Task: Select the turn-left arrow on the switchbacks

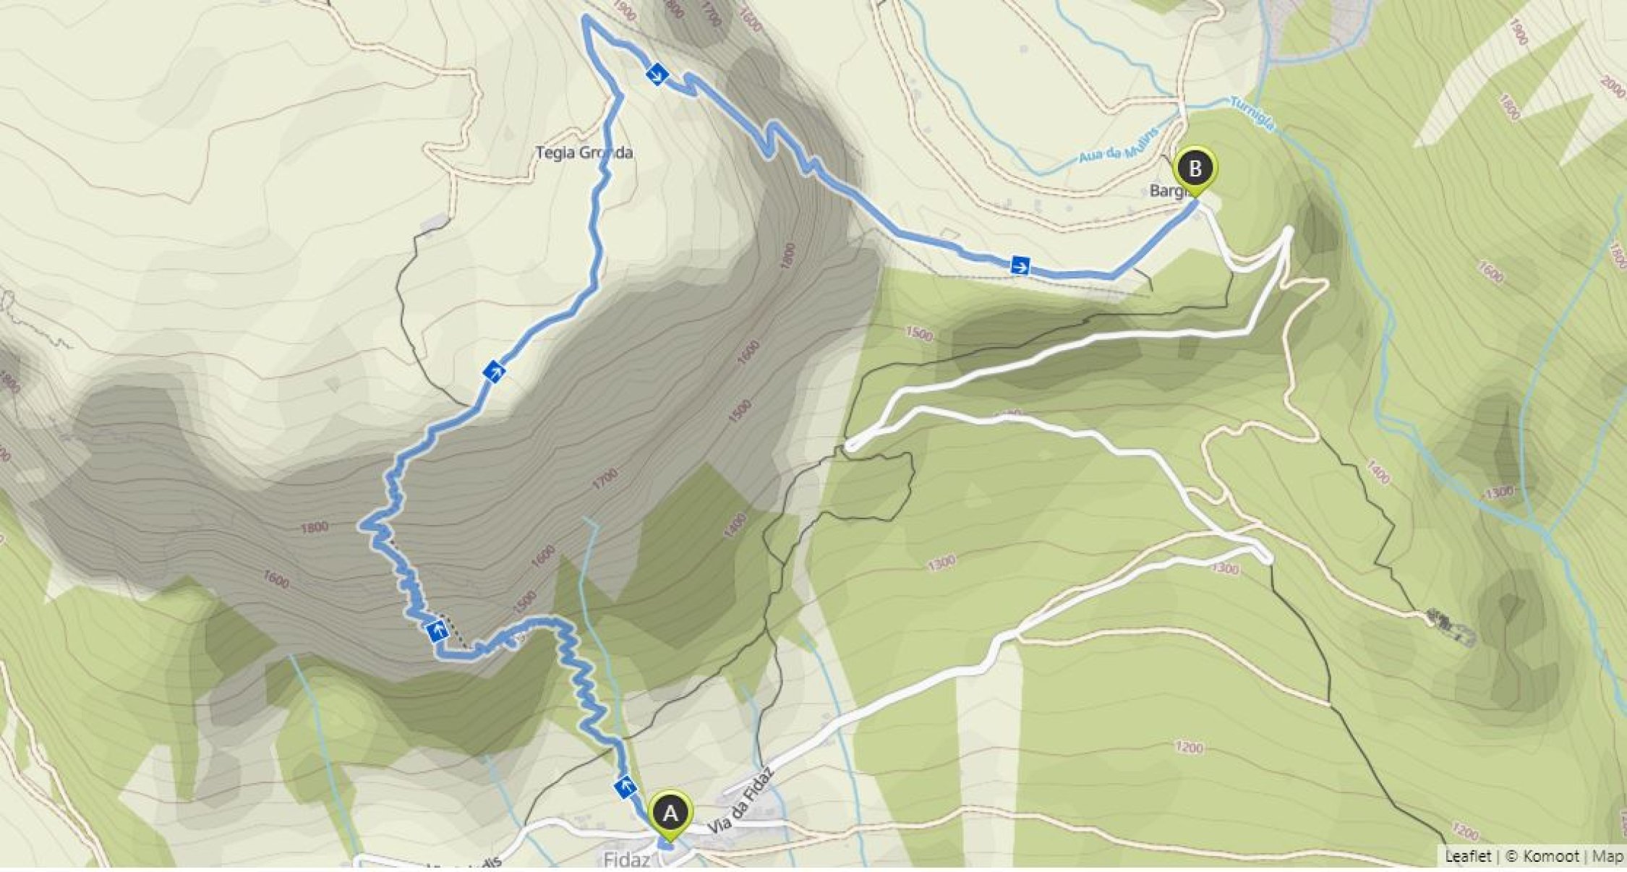Action: coord(437,631)
